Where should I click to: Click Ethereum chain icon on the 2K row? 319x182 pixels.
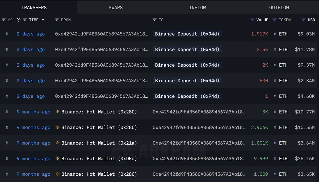(7, 65)
